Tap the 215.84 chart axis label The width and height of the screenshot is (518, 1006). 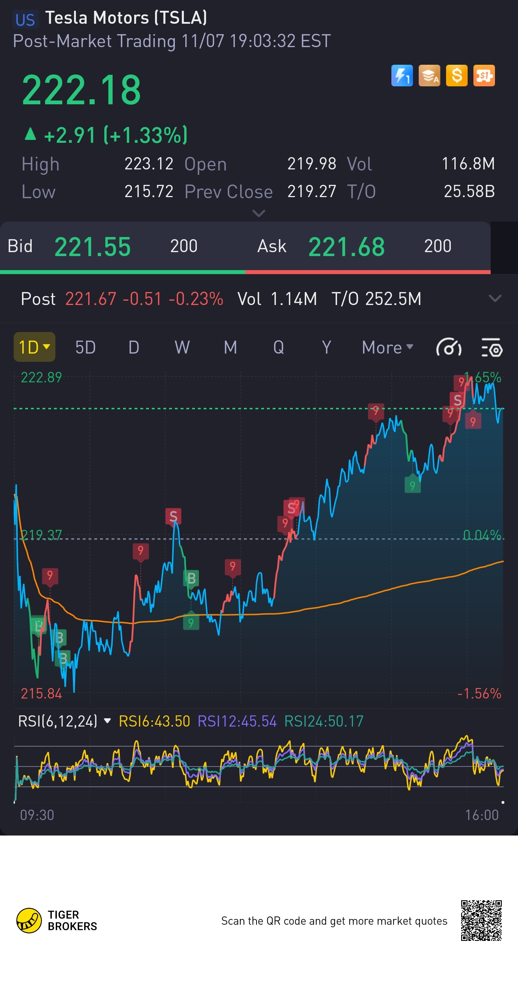pos(41,693)
